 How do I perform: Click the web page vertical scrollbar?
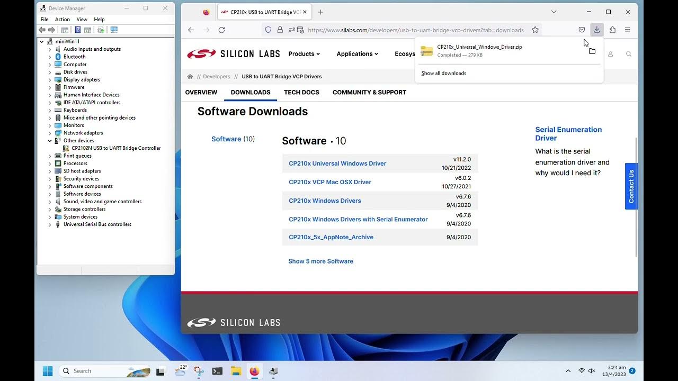click(x=636, y=197)
